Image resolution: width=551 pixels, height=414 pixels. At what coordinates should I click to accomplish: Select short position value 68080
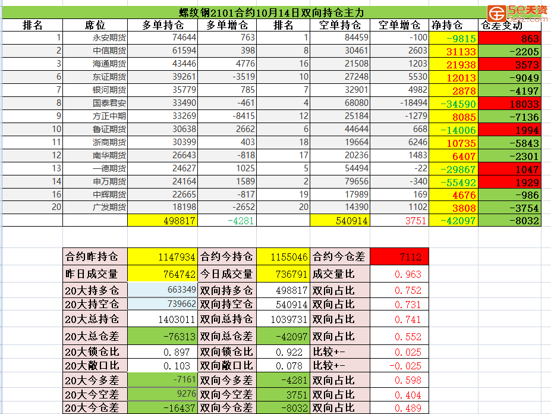340,103
